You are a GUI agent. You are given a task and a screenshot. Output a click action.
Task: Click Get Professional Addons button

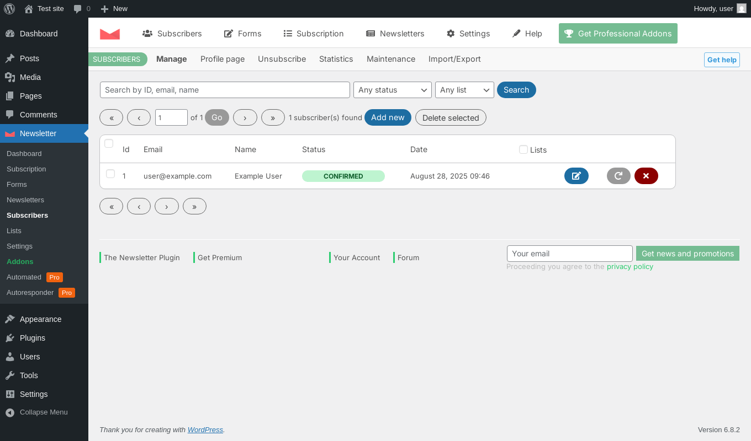[x=618, y=34]
